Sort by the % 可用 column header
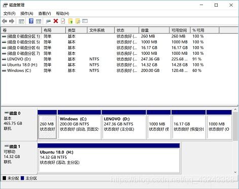Image resolution: width=239 pixels, height=189 pixels. point(204,30)
